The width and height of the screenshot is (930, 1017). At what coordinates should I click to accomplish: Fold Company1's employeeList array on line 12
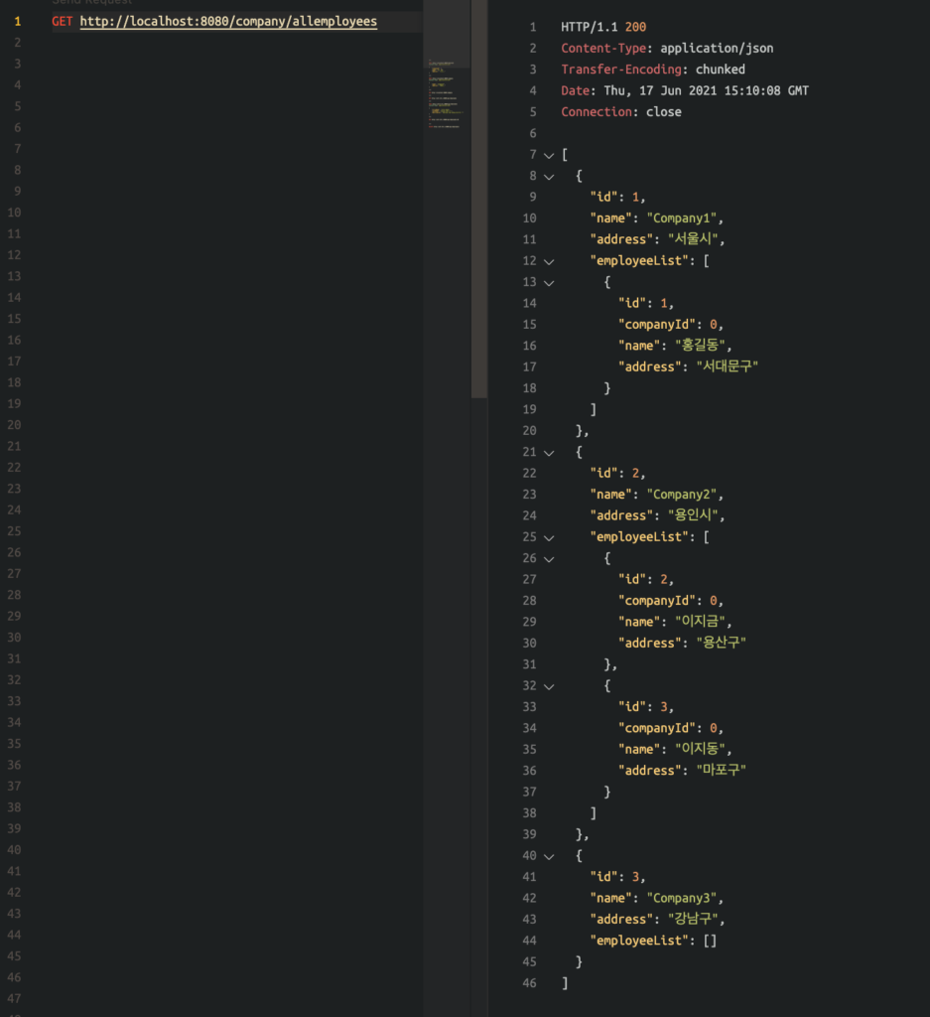[548, 261]
